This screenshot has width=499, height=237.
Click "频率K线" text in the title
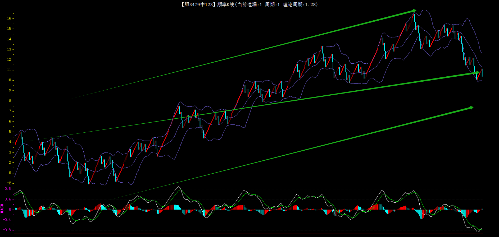click(x=226, y=4)
